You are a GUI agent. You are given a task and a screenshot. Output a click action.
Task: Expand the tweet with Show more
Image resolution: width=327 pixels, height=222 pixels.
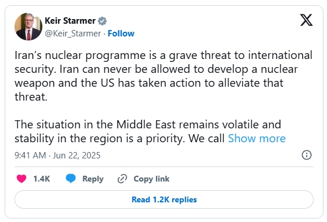tap(257, 138)
